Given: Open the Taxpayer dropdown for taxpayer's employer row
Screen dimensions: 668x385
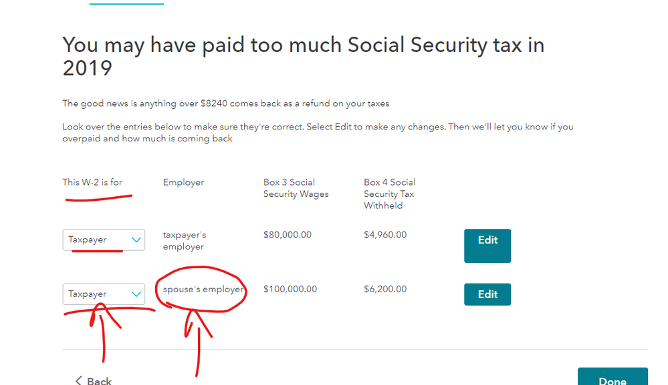Looking at the screenshot, I should point(104,240).
